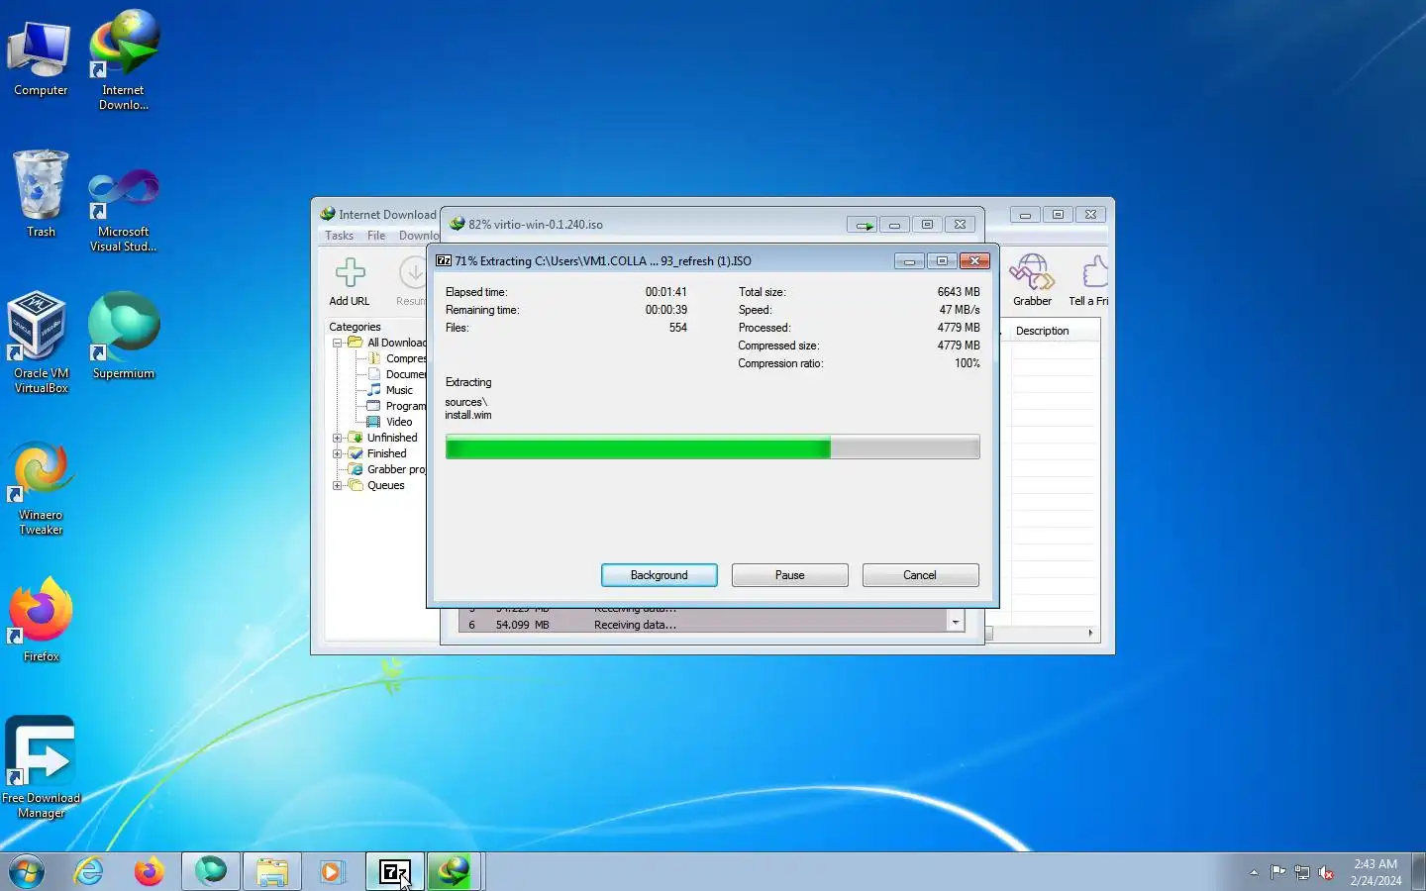This screenshot has height=891, width=1426.
Task: Select Winaero Tweaker desktop shortcut
Action: pyautogui.click(x=41, y=488)
